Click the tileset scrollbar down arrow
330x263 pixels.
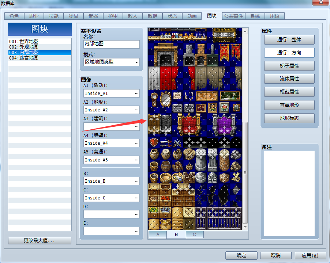click(x=245, y=227)
